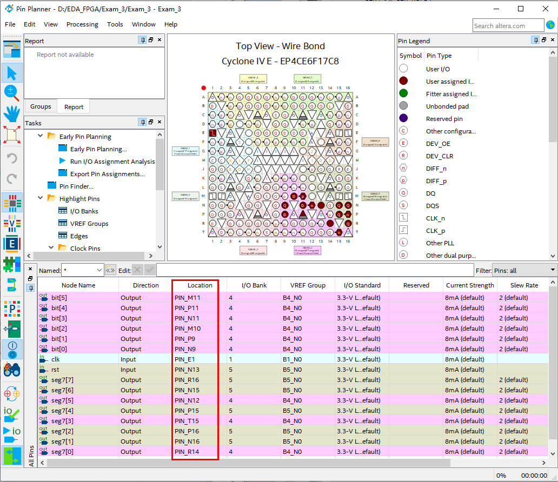The image size is (558, 482).
Task: Collapse the Clock Pins folder
Action: tap(51, 247)
